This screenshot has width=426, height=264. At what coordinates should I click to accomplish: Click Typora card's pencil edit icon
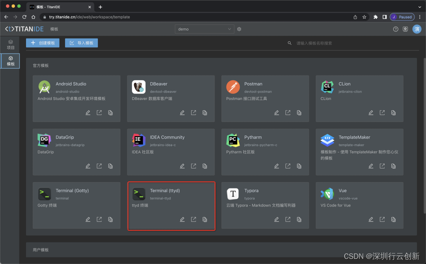pyautogui.click(x=276, y=219)
